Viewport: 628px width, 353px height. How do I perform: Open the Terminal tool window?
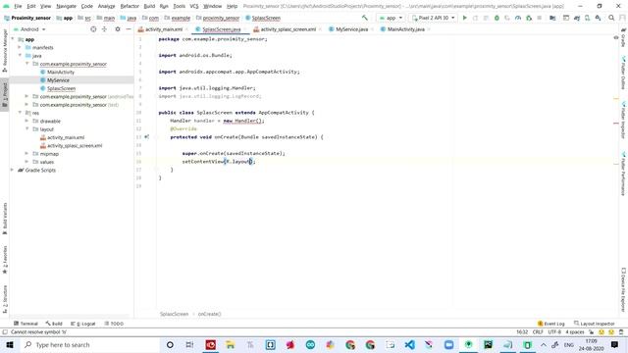(26, 324)
